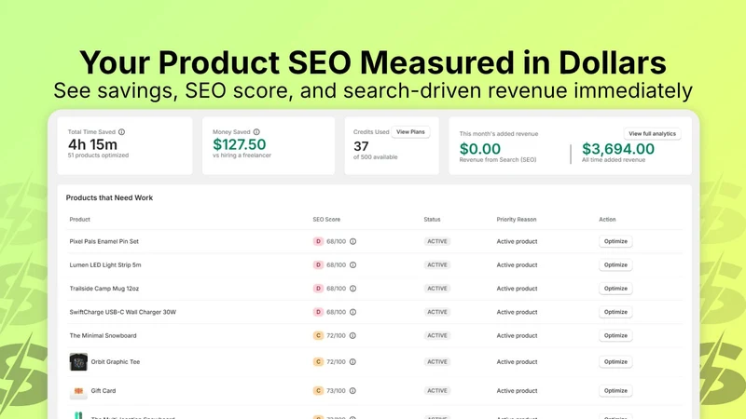This screenshot has width=746, height=419.
Task: Click $0.00 revenue from Search value
Action: click(480, 149)
